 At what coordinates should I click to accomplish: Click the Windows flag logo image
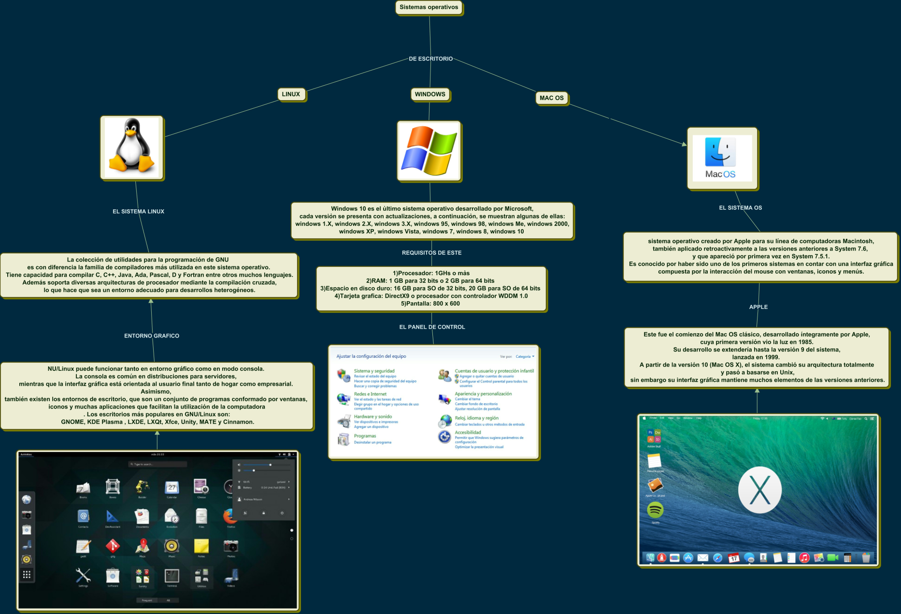429,151
